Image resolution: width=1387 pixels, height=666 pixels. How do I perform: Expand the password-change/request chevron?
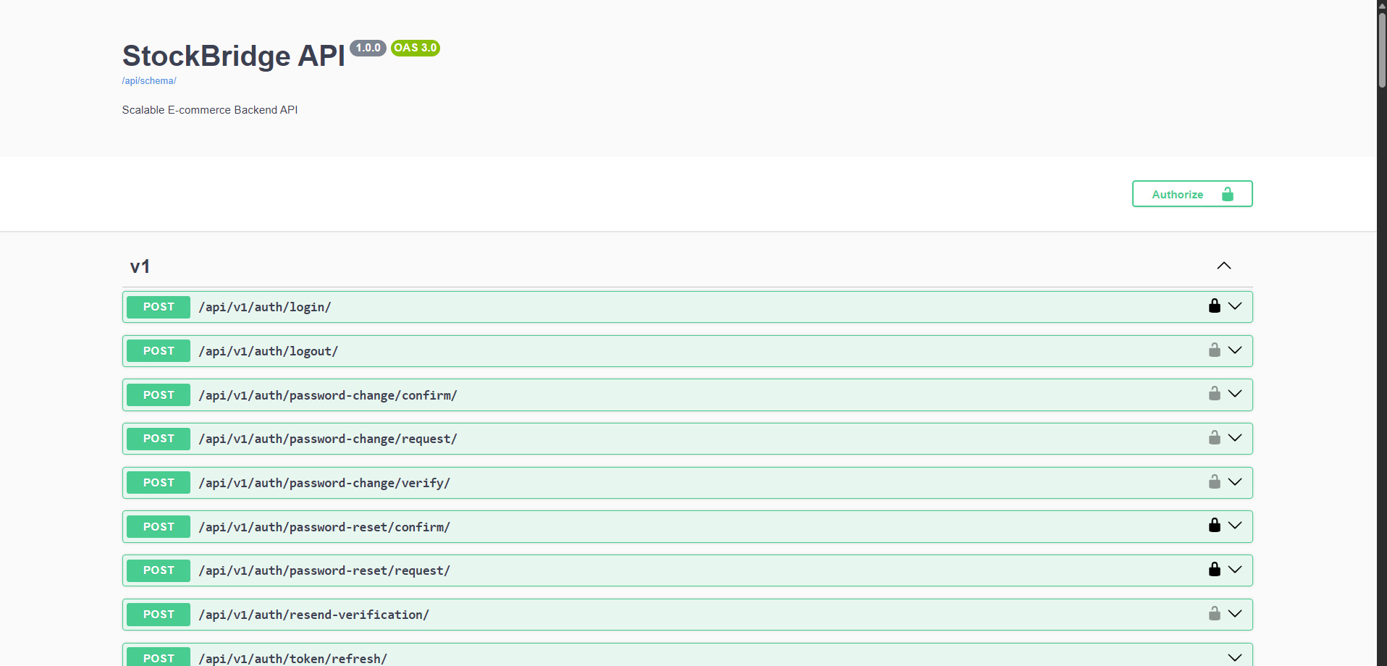click(x=1235, y=437)
